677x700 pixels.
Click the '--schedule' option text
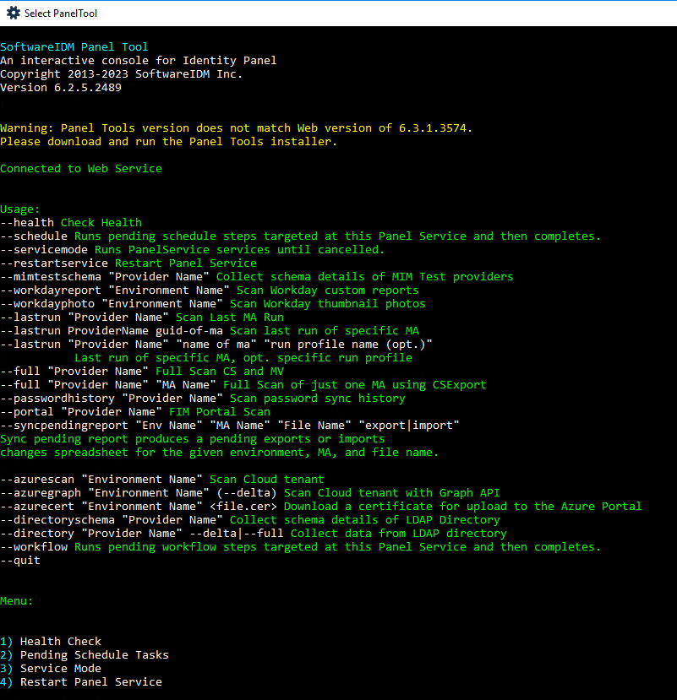pos(34,236)
